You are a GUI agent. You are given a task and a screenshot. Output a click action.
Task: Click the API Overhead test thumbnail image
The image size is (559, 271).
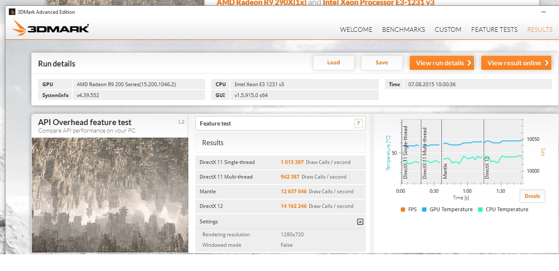coord(110,195)
